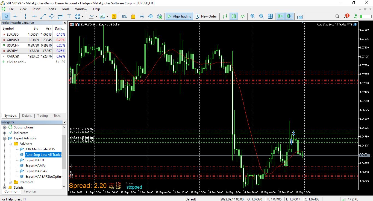Open trading Signals broadcast icon

[142, 16]
